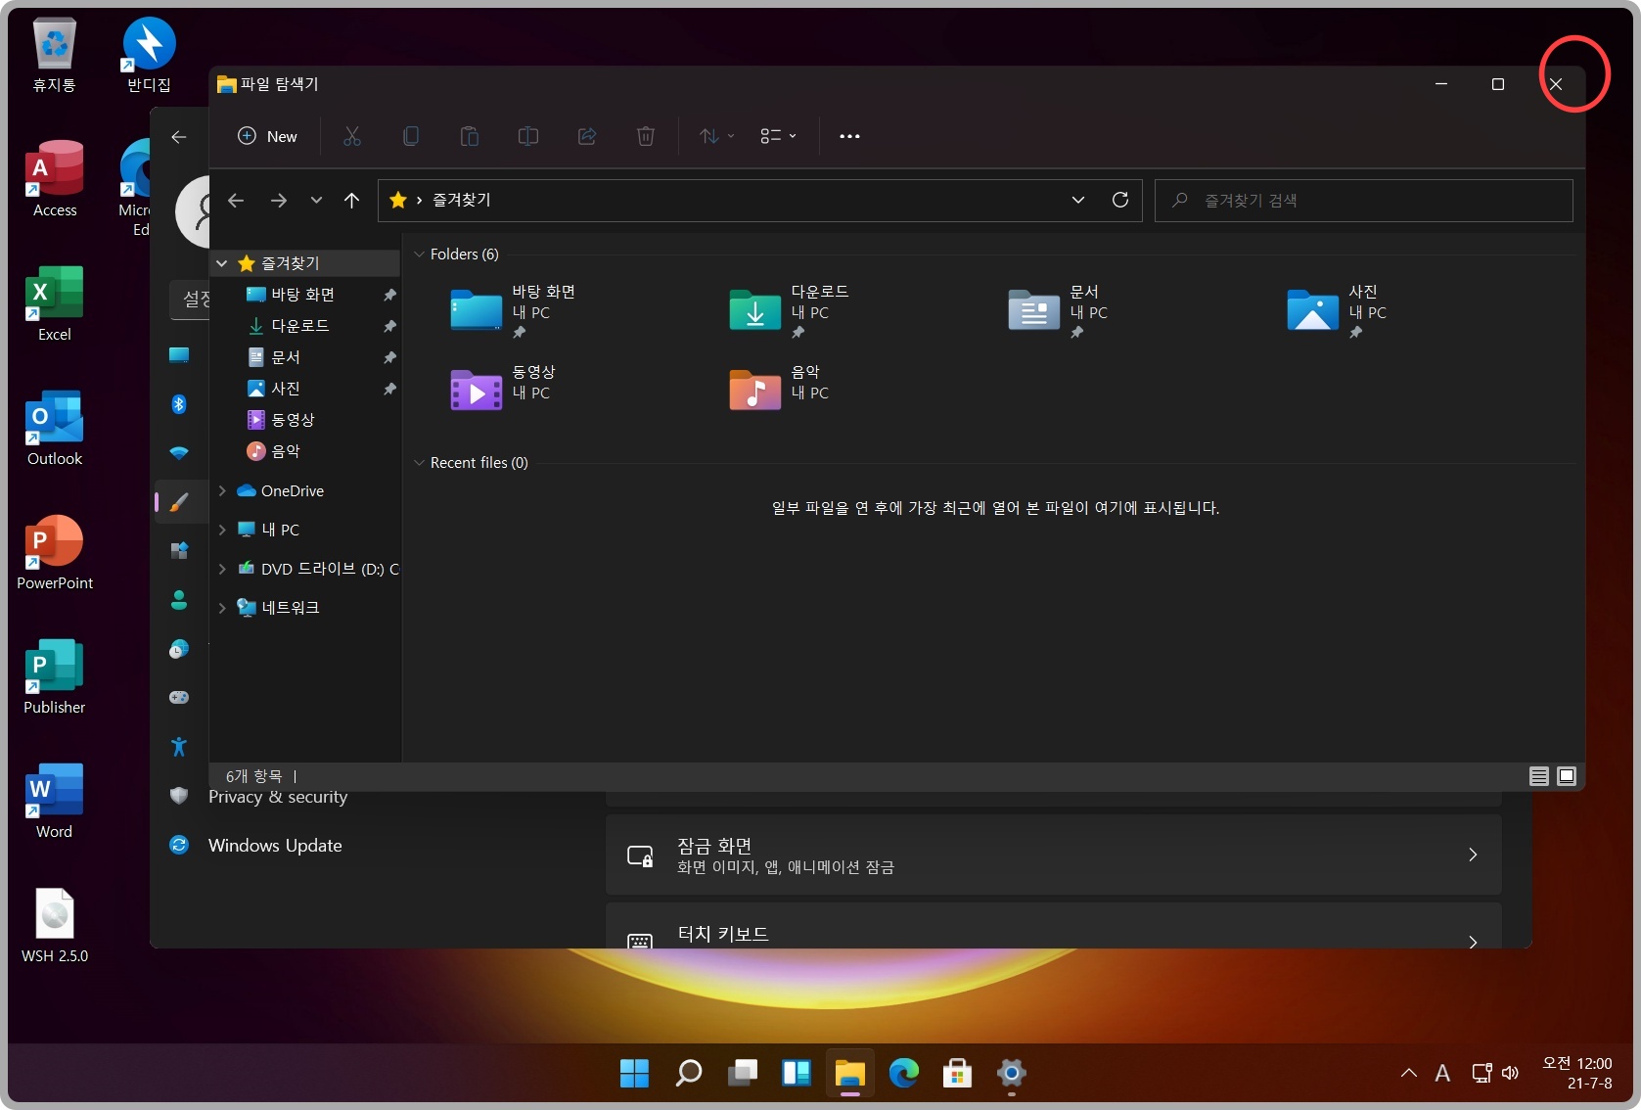1641x1110 pixels.
Task: Switch to large thumbnails view in status bar
Action: pos(1567,776)
